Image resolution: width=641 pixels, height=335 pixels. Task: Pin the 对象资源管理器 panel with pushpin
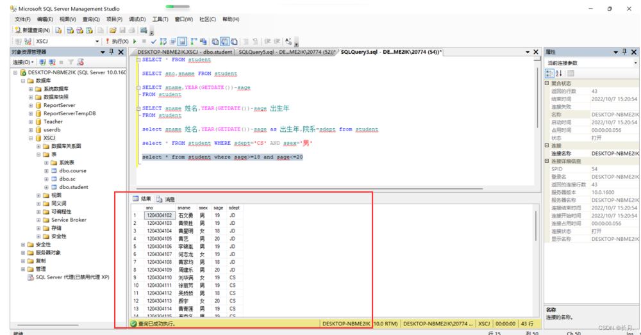tap(112, 51)
